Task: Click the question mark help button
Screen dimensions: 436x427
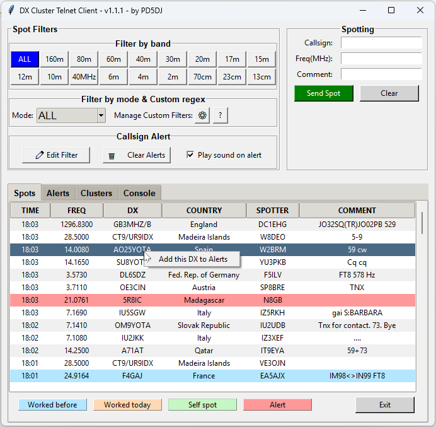Action: click(220, 115)
